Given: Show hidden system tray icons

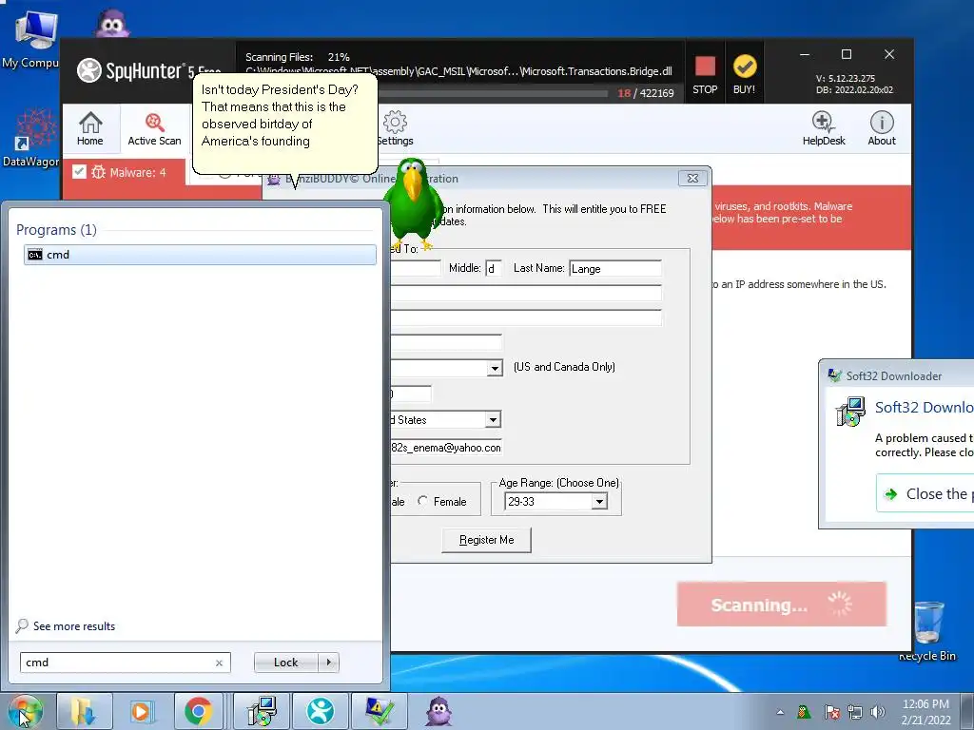Looking at the screenshot, I should click(x=780, y=712).
